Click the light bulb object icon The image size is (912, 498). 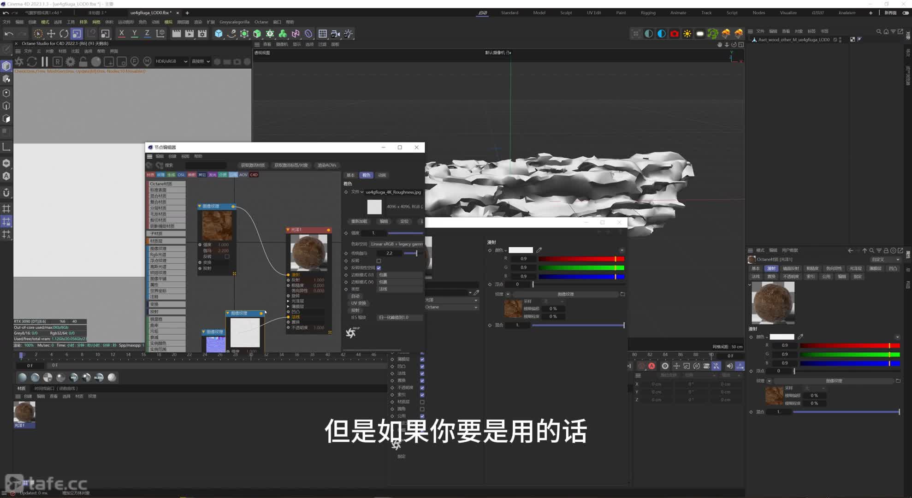pyautogui.click(x=348, y=34)
